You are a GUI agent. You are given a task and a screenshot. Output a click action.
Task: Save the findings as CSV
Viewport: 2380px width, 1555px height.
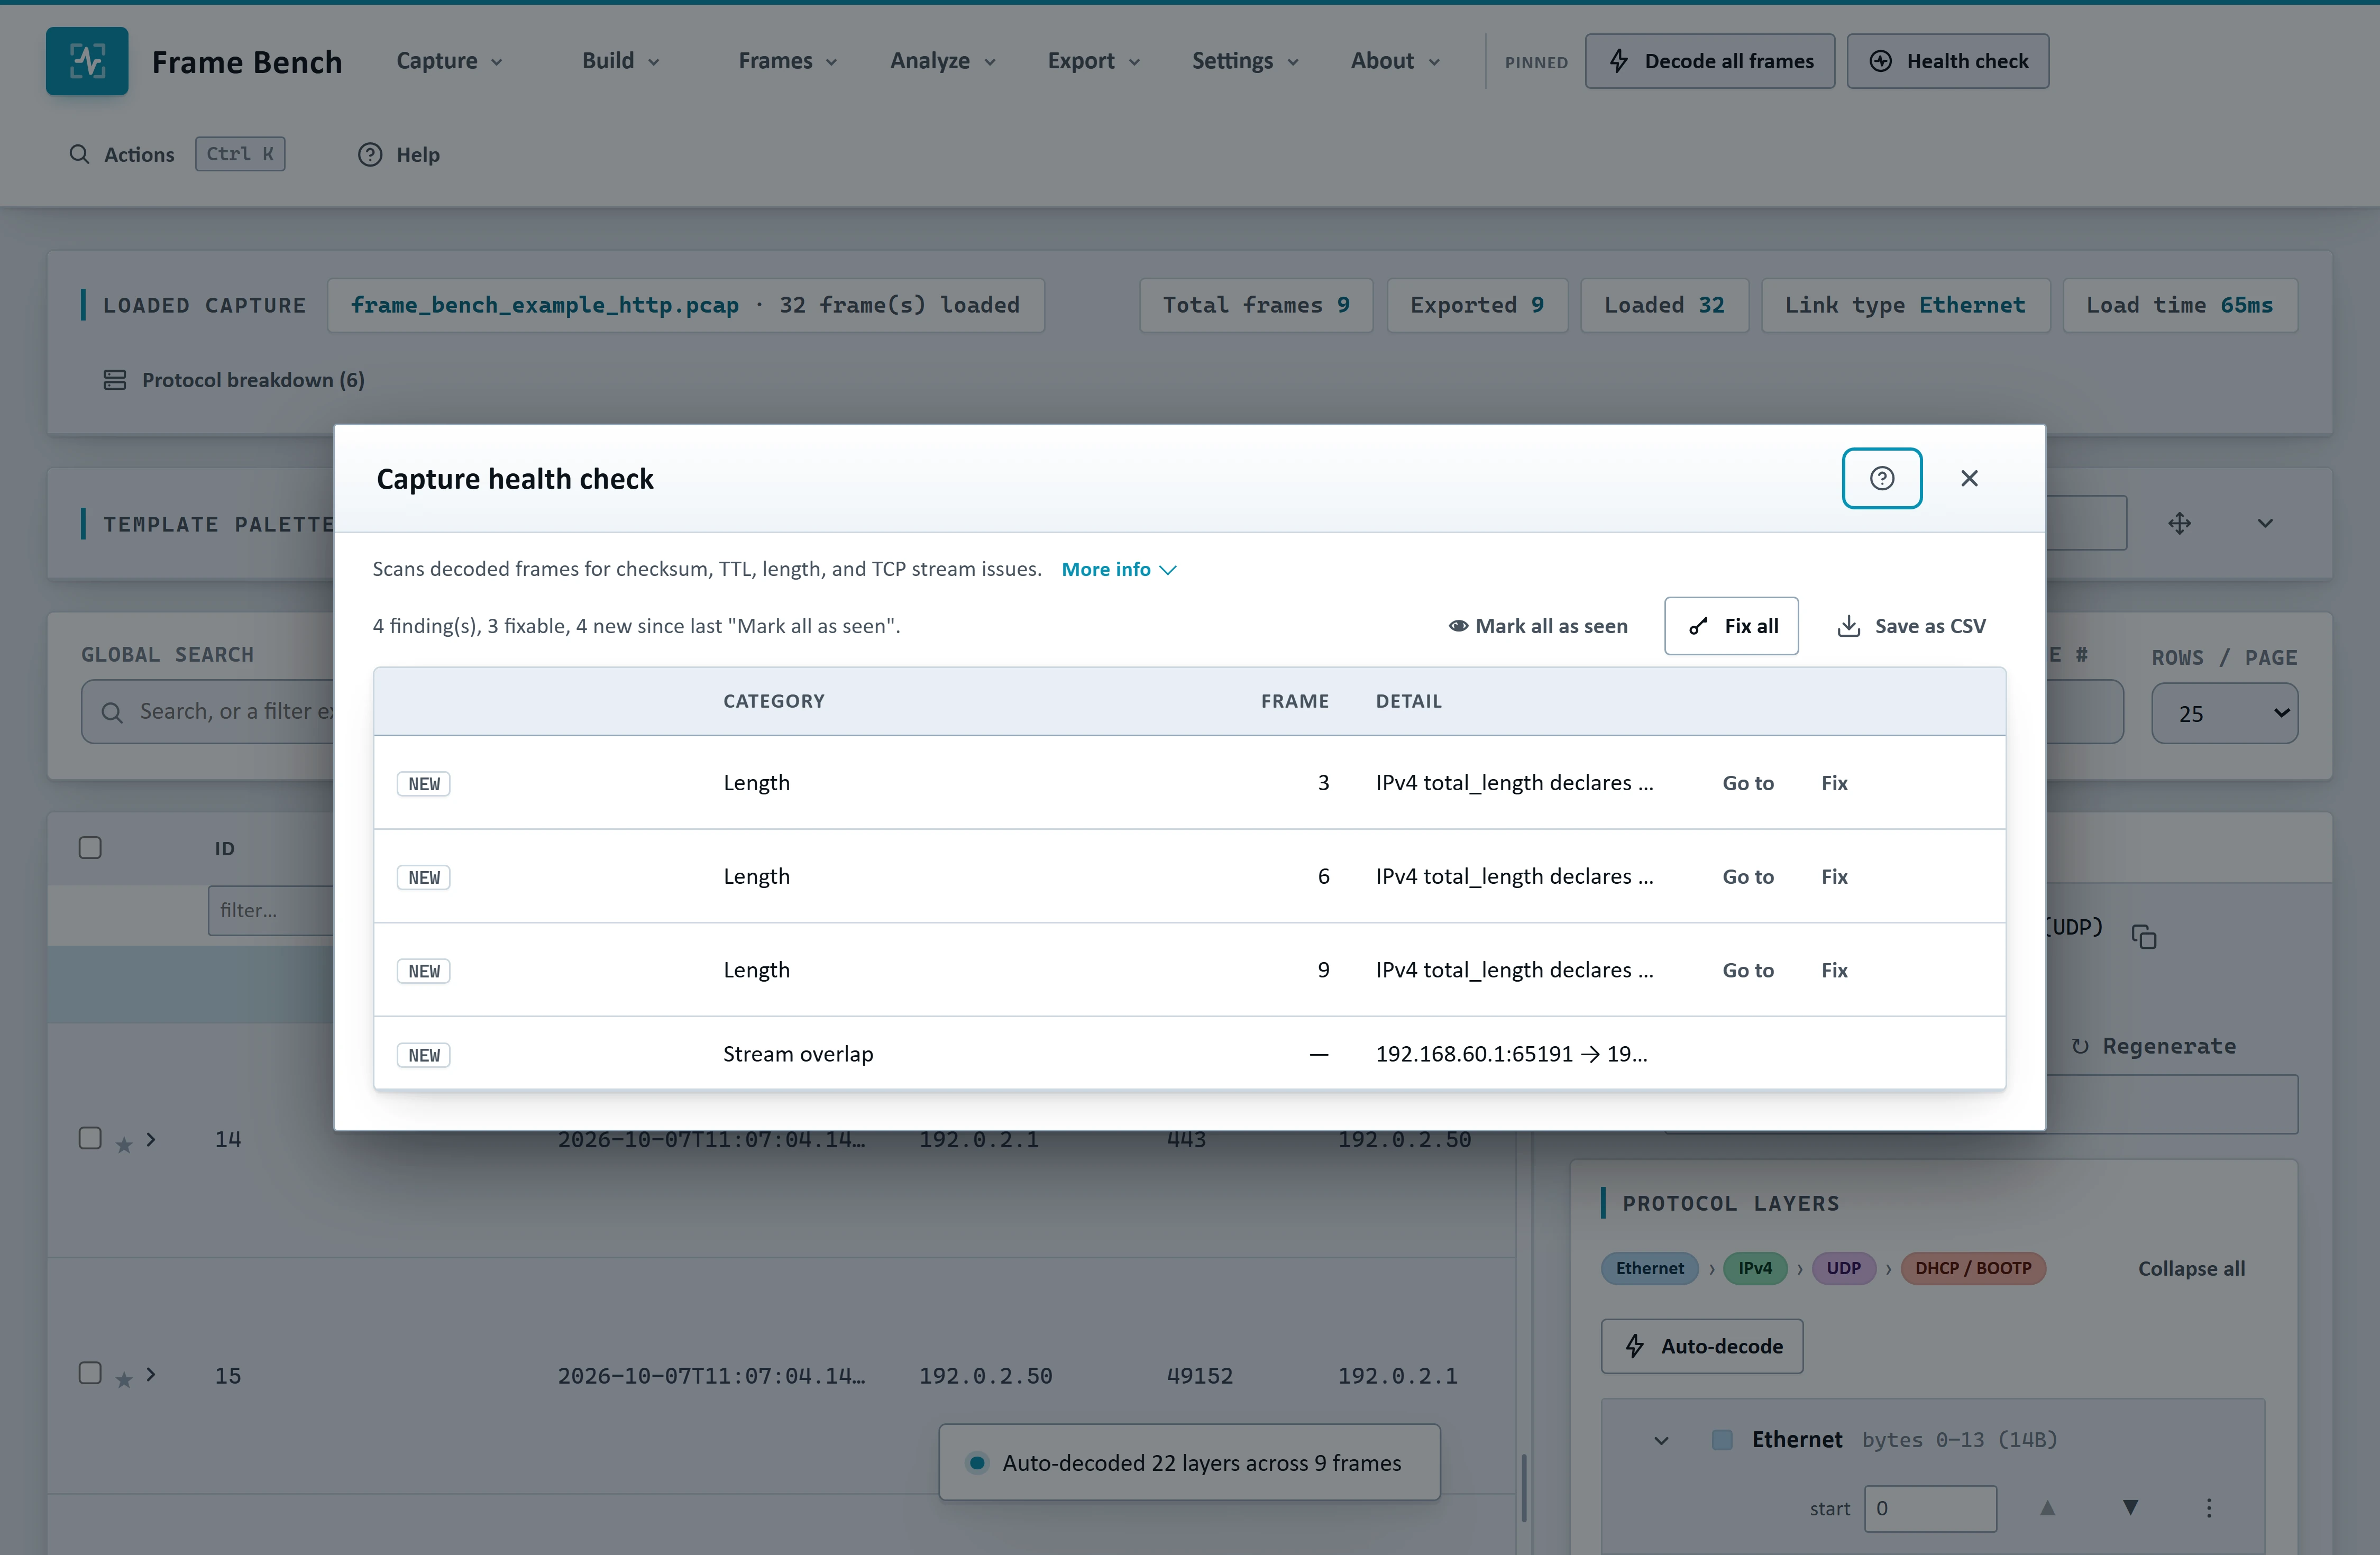pyautogui.click(x=1911, y=626)
